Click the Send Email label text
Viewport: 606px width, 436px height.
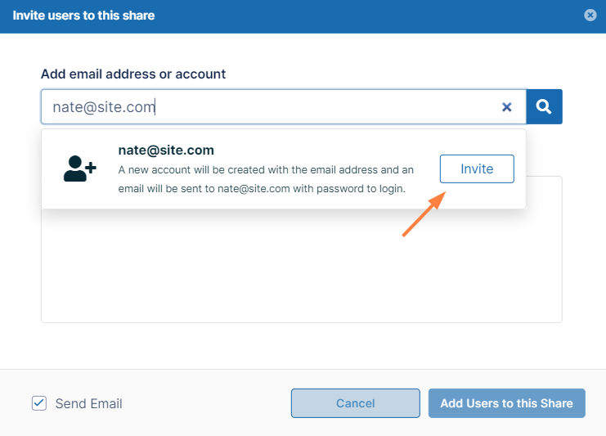click(88, 403)
